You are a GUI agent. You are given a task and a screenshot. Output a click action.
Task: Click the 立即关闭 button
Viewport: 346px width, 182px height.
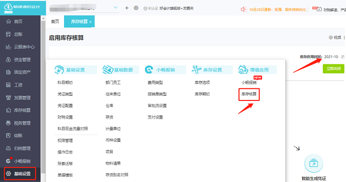(333, 69)
